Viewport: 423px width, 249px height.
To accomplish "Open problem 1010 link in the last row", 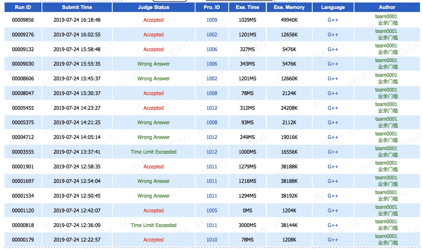I will 211,240.
